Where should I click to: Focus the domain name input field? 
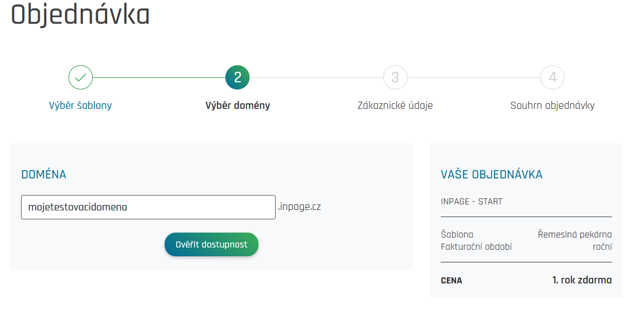(x=148, y=207)
